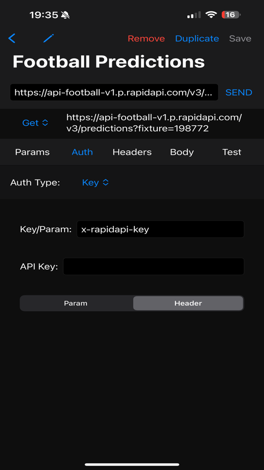This screenshot has width=264, height=470.
Task: Select the Header segment option
Action: tap(188, 303)
